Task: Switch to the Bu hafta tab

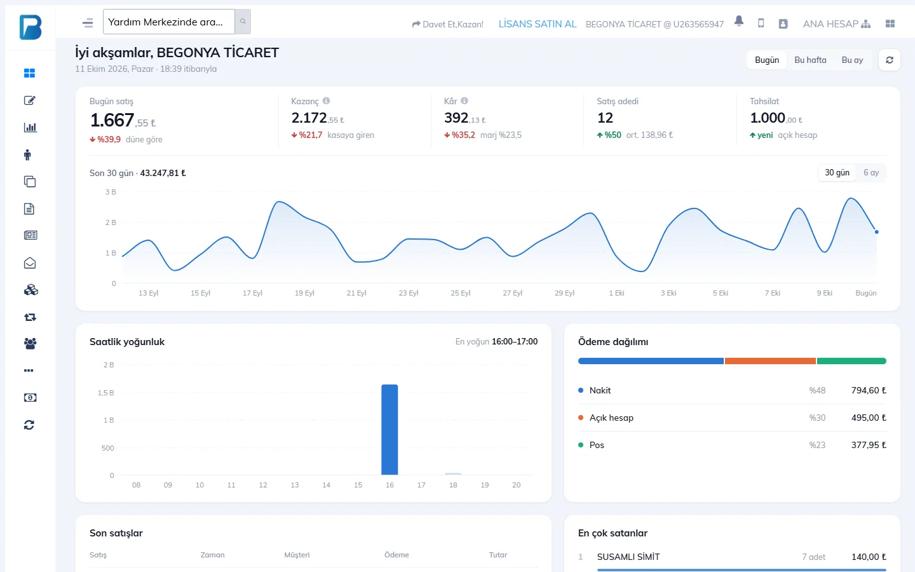Action: pyautogui.click(x=810, y=60)
